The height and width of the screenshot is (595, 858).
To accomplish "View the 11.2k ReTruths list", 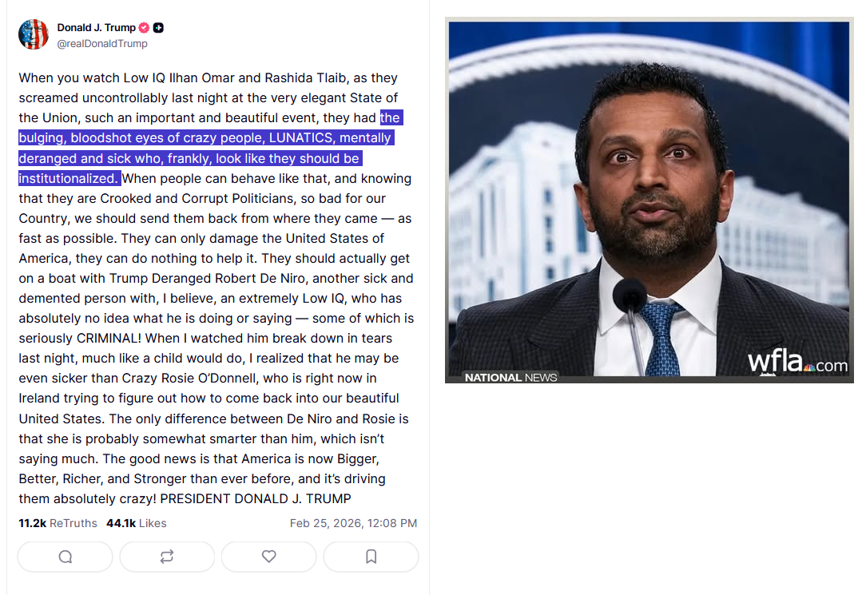I will (58, 523).
